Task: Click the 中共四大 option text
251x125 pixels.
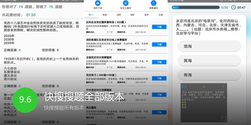Action: coord(10,115)
